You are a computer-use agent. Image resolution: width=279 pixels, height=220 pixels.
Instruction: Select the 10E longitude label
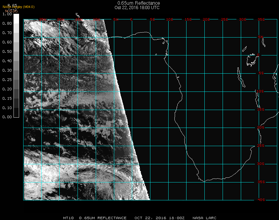click(169, 20)
